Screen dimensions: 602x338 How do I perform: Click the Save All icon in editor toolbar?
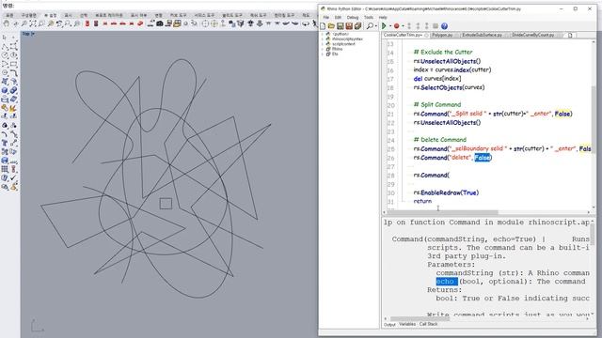pyautogui.click(x=357, y=26)
